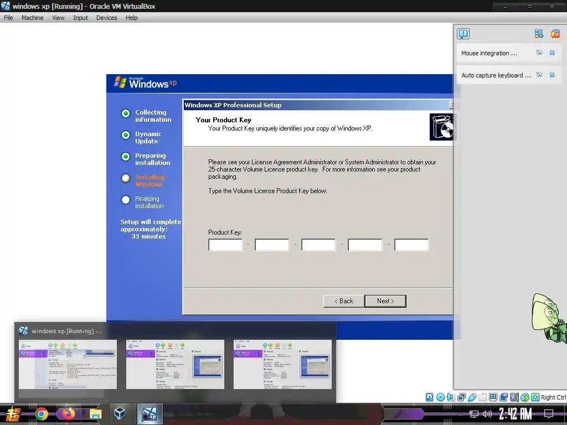Open the Machine menu

pos(33,18)
